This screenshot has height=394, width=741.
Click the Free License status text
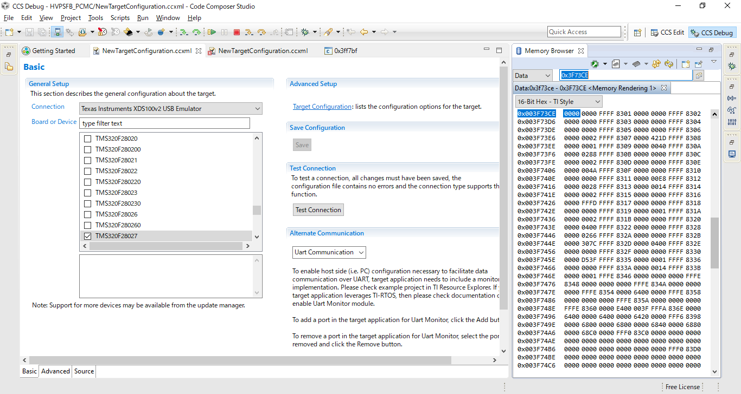click(682, 387)
